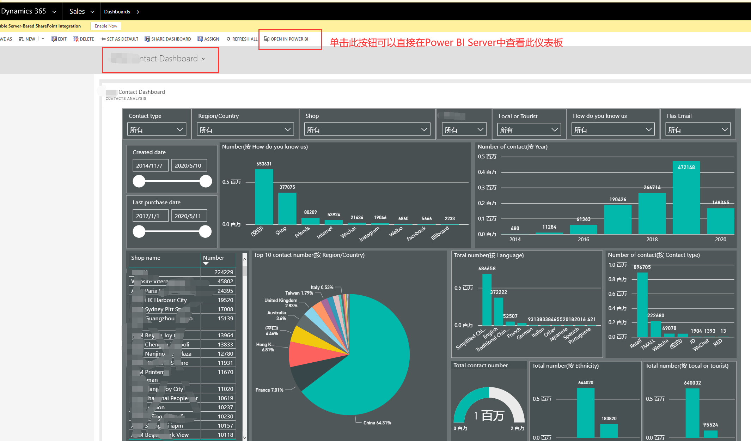Click SET AS DEFAULT
This screenshot has width=751, height=441.
point(119,39)
